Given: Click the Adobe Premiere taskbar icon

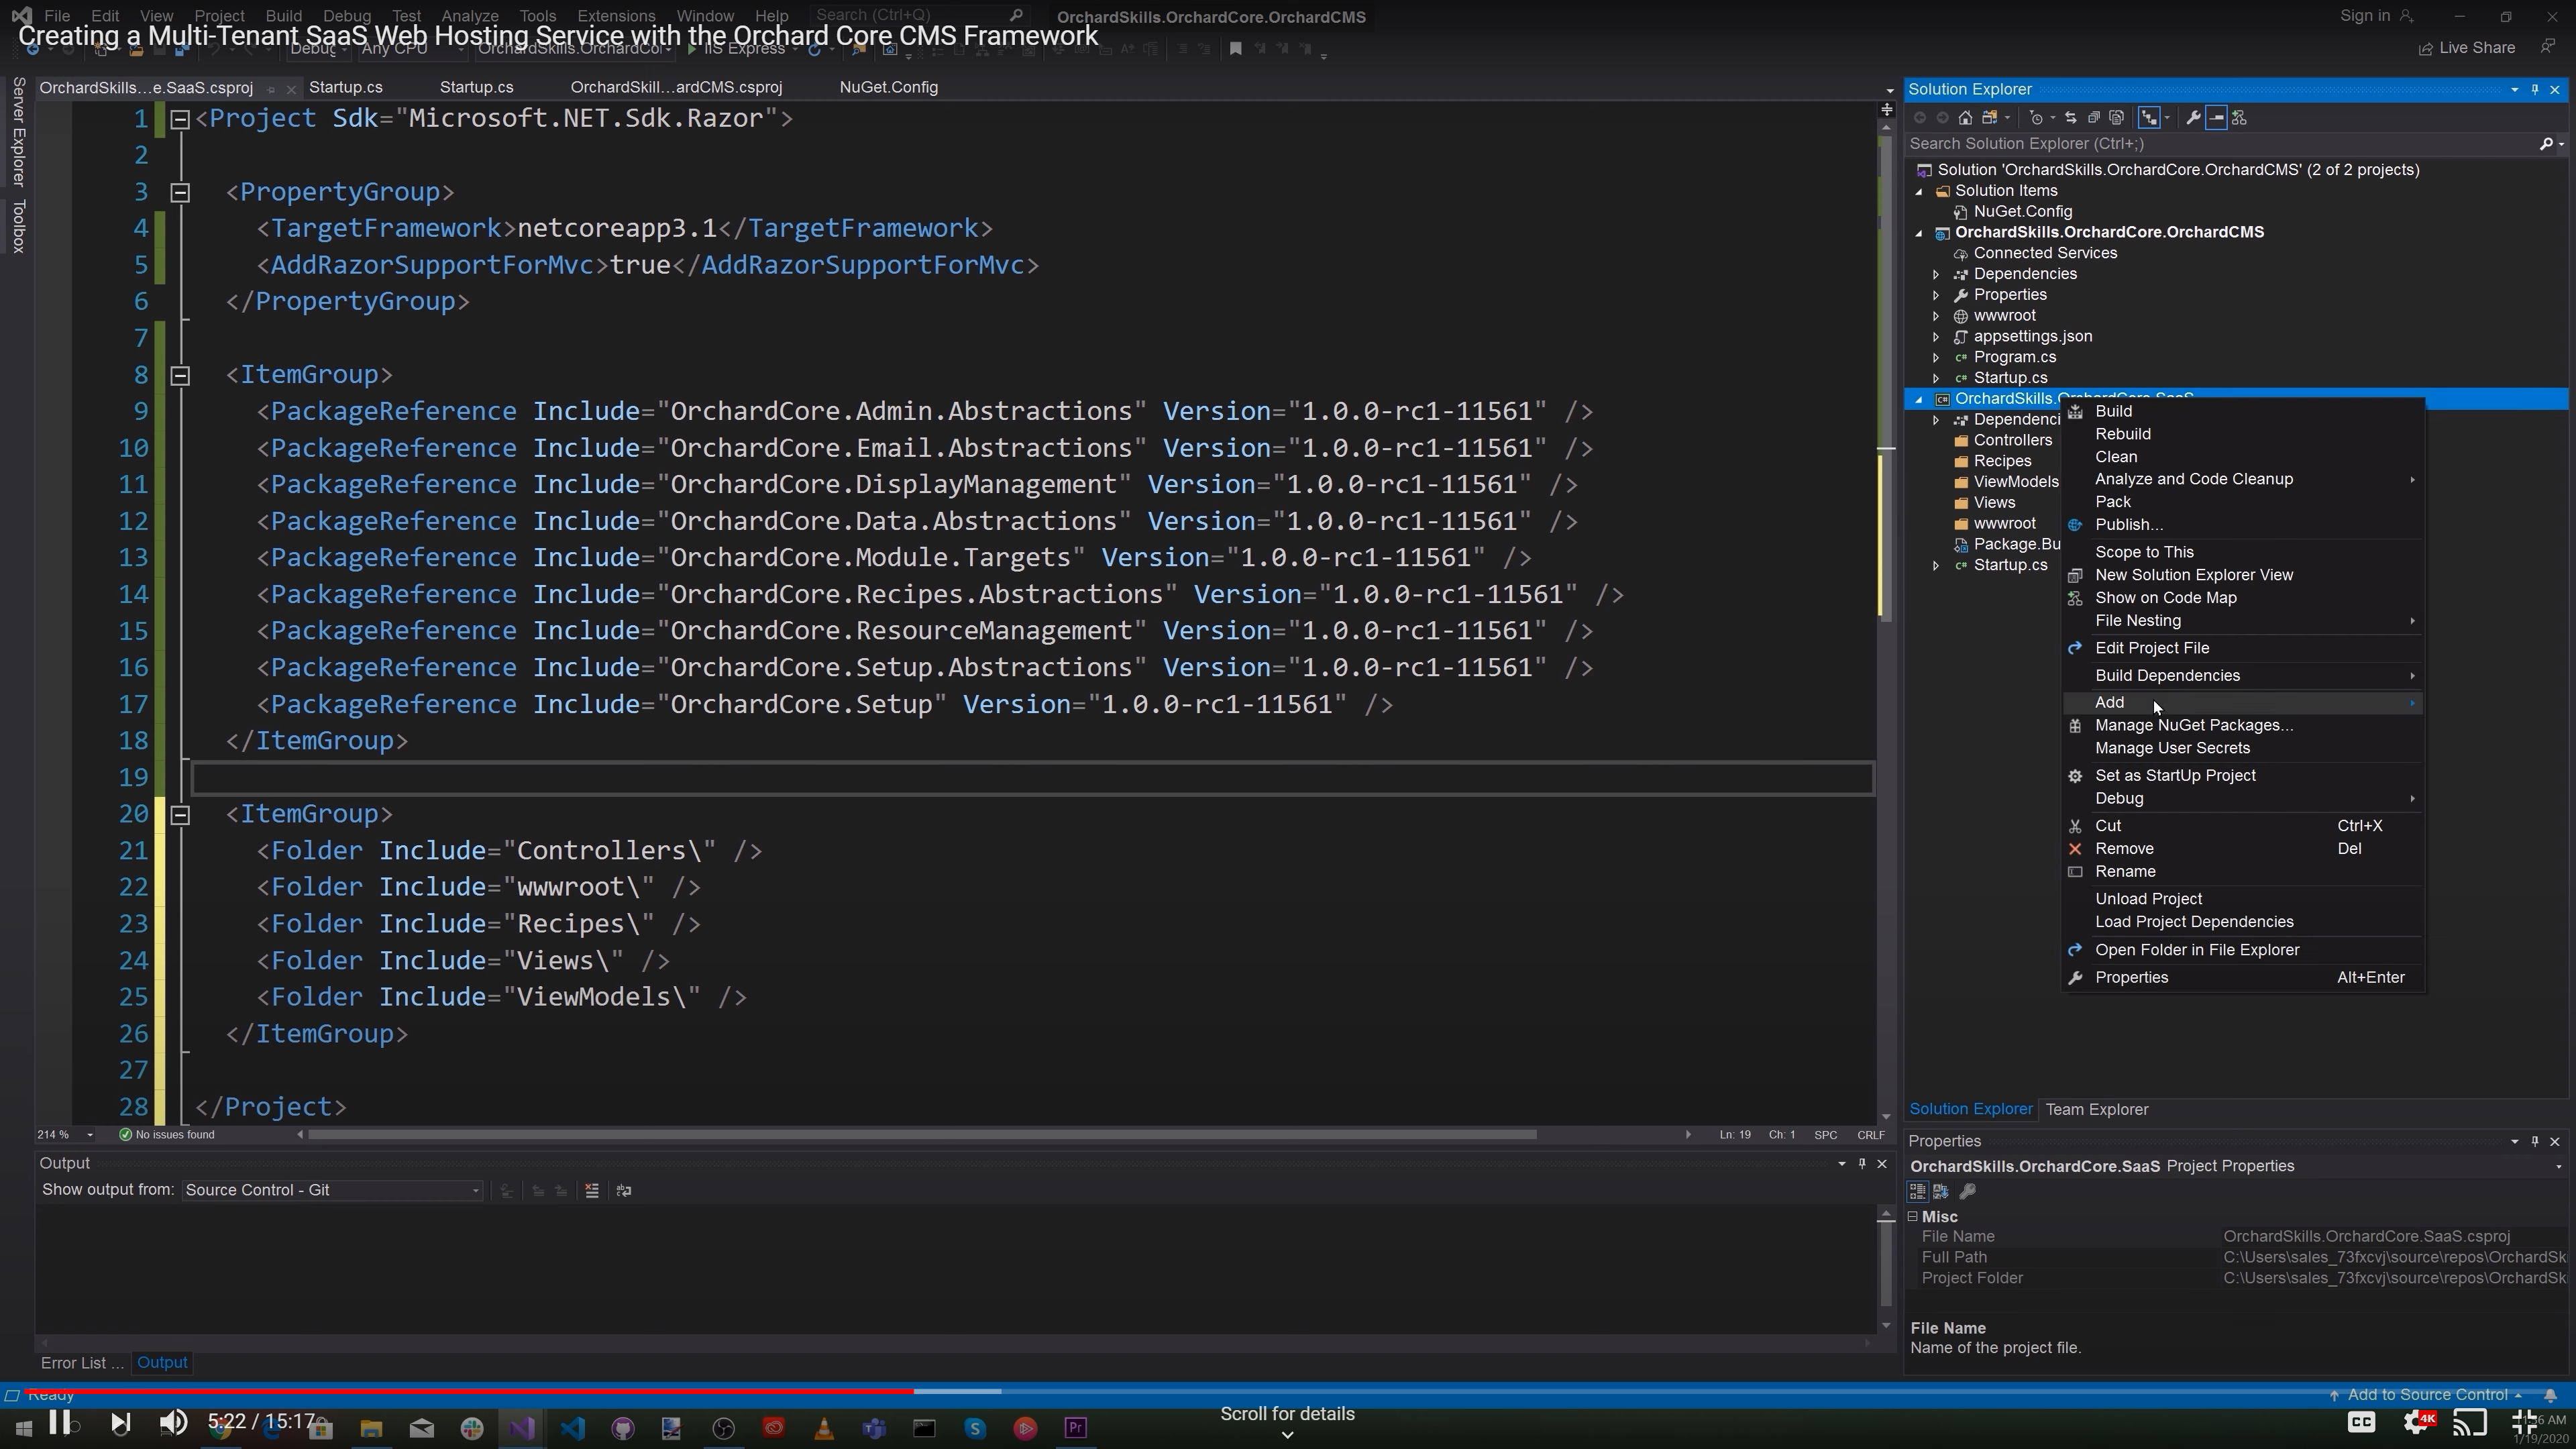Looking at the screenshot, I should (1076, 1428).
